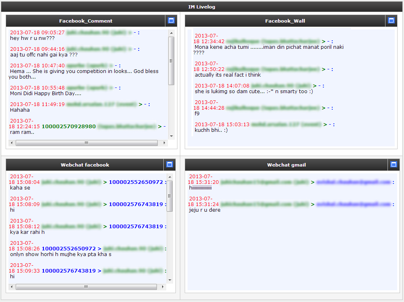The width and height of the screenshot is (404, 302).
Task: Select the Webchat gmail panel header
Action: pos(287,165)
